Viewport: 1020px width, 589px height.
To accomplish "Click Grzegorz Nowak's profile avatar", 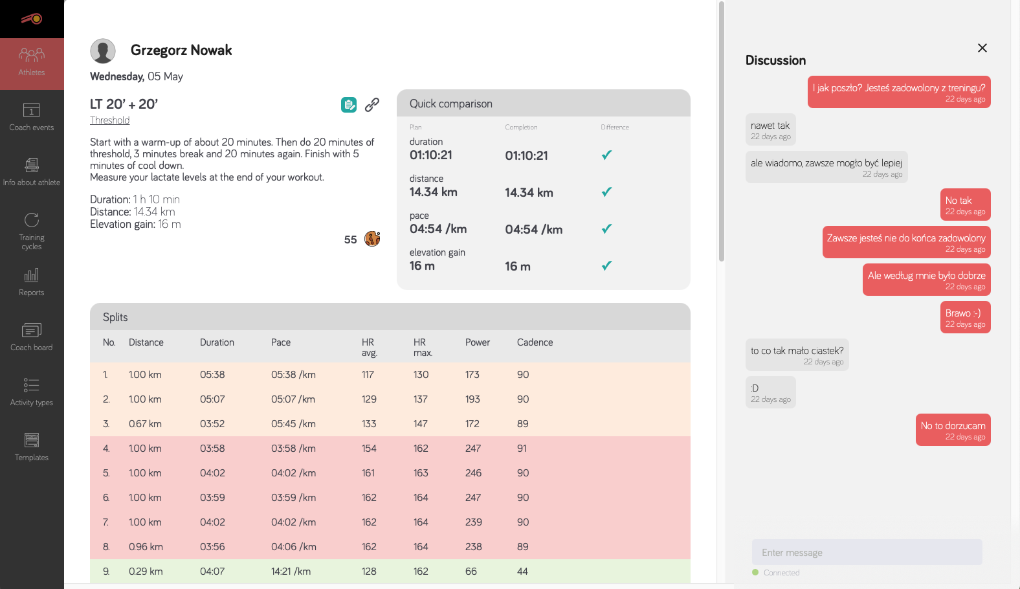I will 103,50.
